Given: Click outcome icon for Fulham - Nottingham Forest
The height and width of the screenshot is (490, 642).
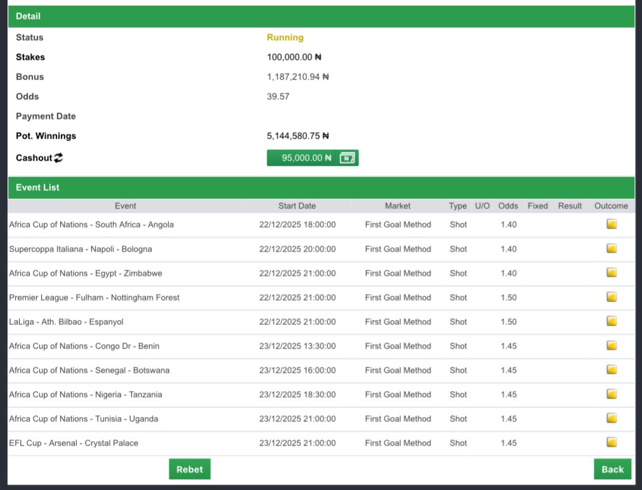Looking at the screenshot, I should click(612, 296).
